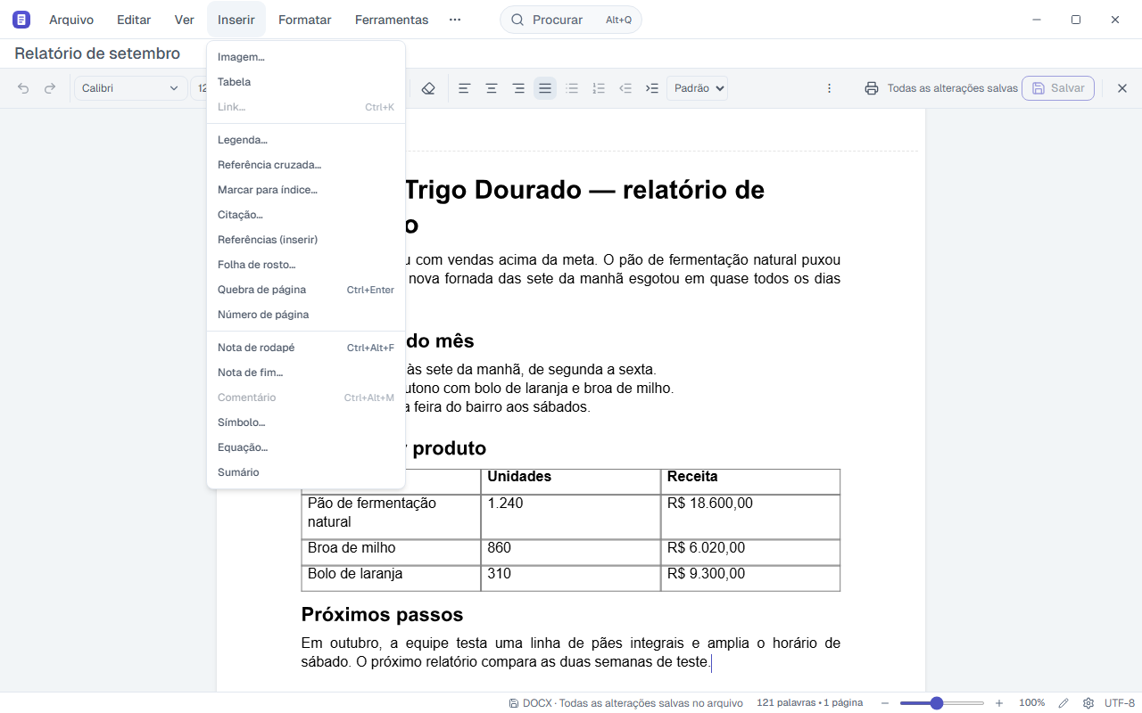The image size is (1142, 713).
Task: Select Nota de fim… entry
Action: click(306, 373)
